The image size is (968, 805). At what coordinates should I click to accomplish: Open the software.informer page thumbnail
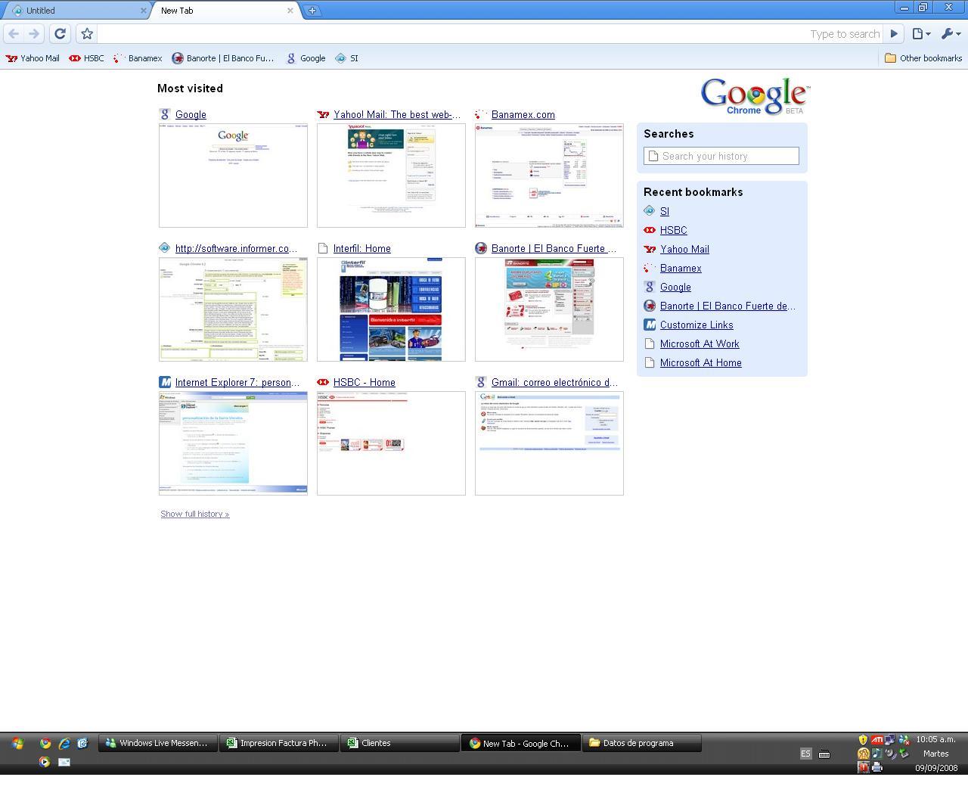(x=233, y=309)
